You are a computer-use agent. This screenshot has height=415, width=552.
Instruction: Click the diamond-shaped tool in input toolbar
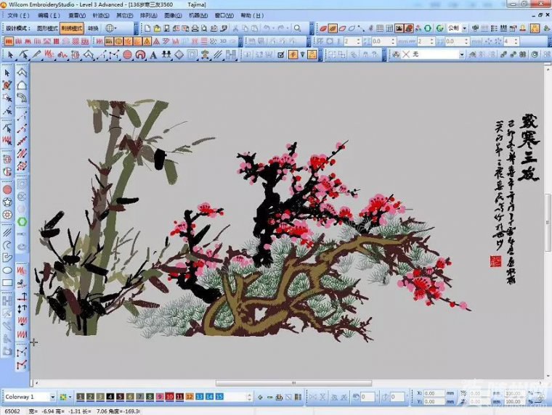[179, 54]
